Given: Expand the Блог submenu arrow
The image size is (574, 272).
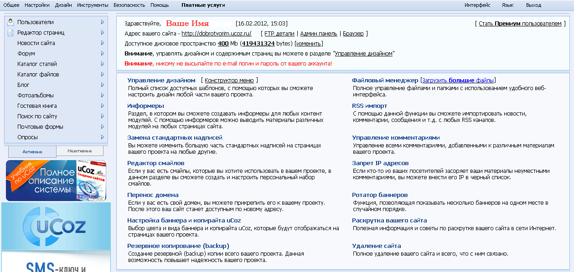Looking at the screenshot, I should click(103, 85).
